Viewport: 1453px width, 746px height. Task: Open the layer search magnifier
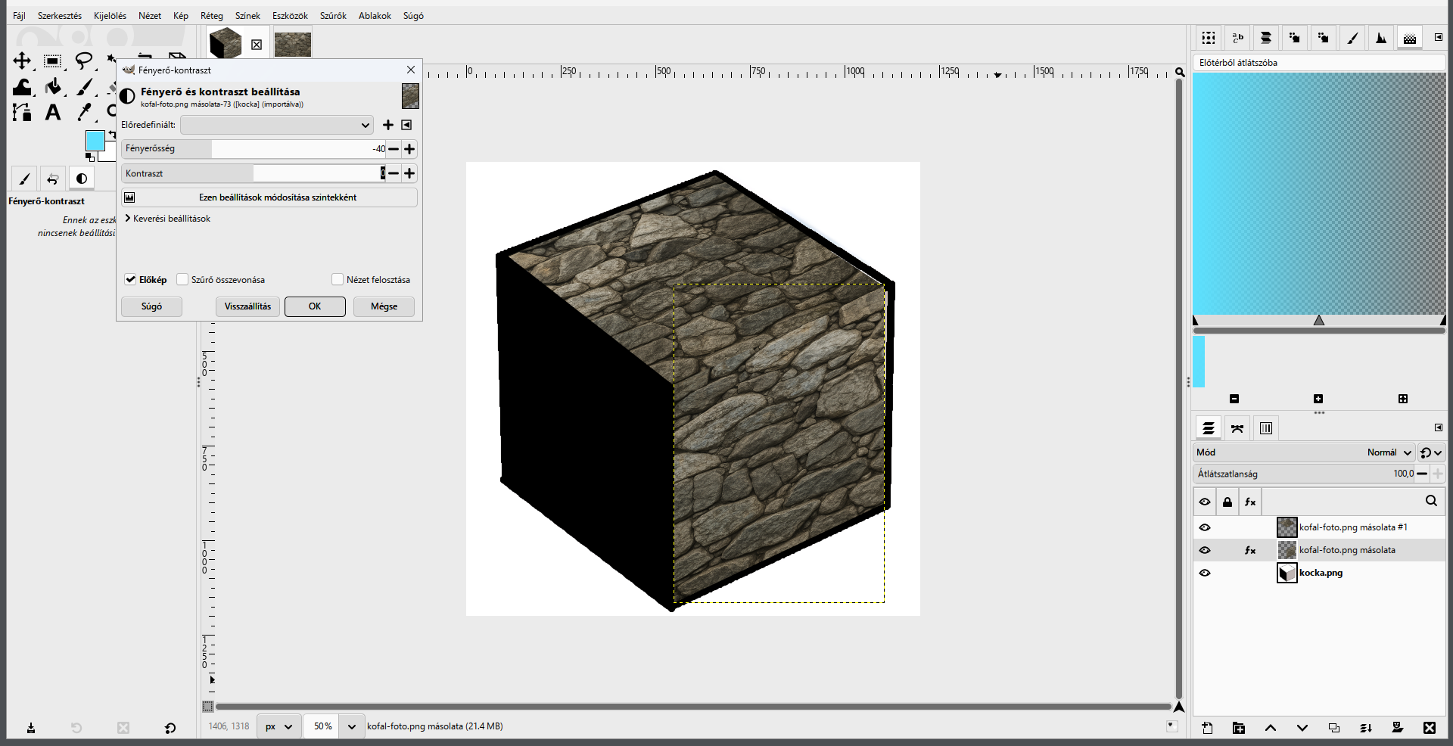coord(1431,501)
